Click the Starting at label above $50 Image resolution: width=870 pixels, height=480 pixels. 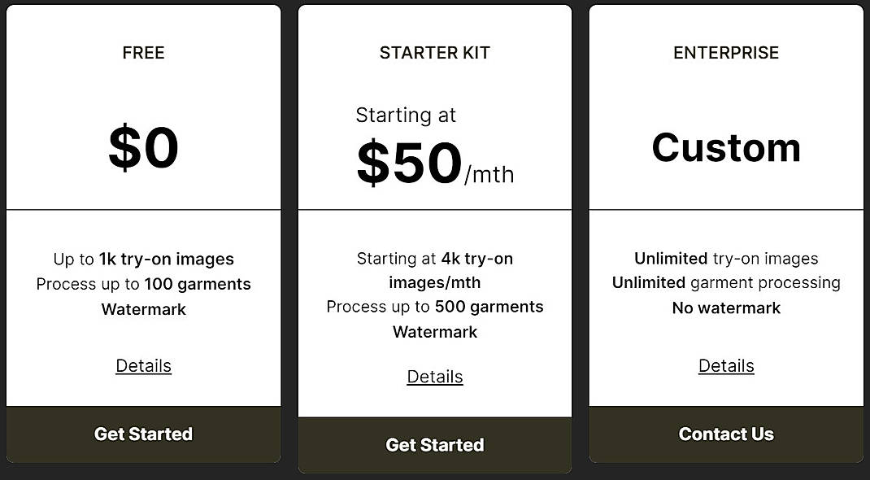[x=407, y=115]
